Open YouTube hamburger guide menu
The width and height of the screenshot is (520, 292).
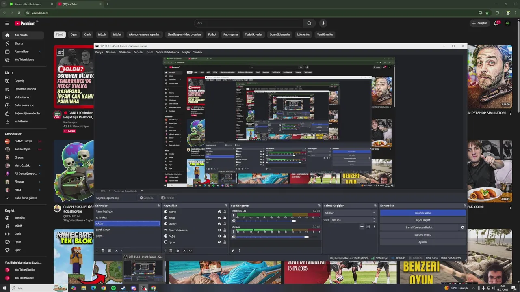7,23
